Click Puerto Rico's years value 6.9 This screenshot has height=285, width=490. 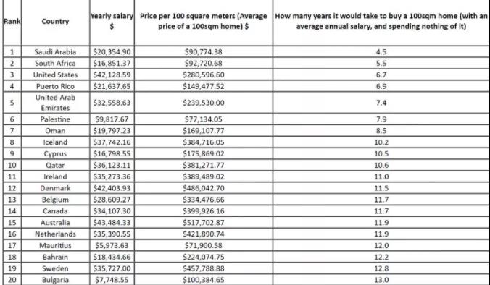tap(381, 86)
